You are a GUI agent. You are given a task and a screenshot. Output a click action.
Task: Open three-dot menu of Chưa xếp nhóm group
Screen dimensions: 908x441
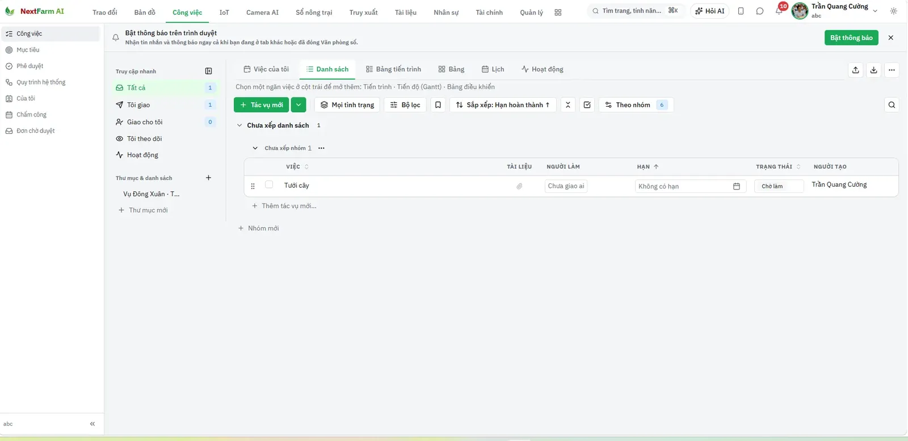[x=321, y=148]
